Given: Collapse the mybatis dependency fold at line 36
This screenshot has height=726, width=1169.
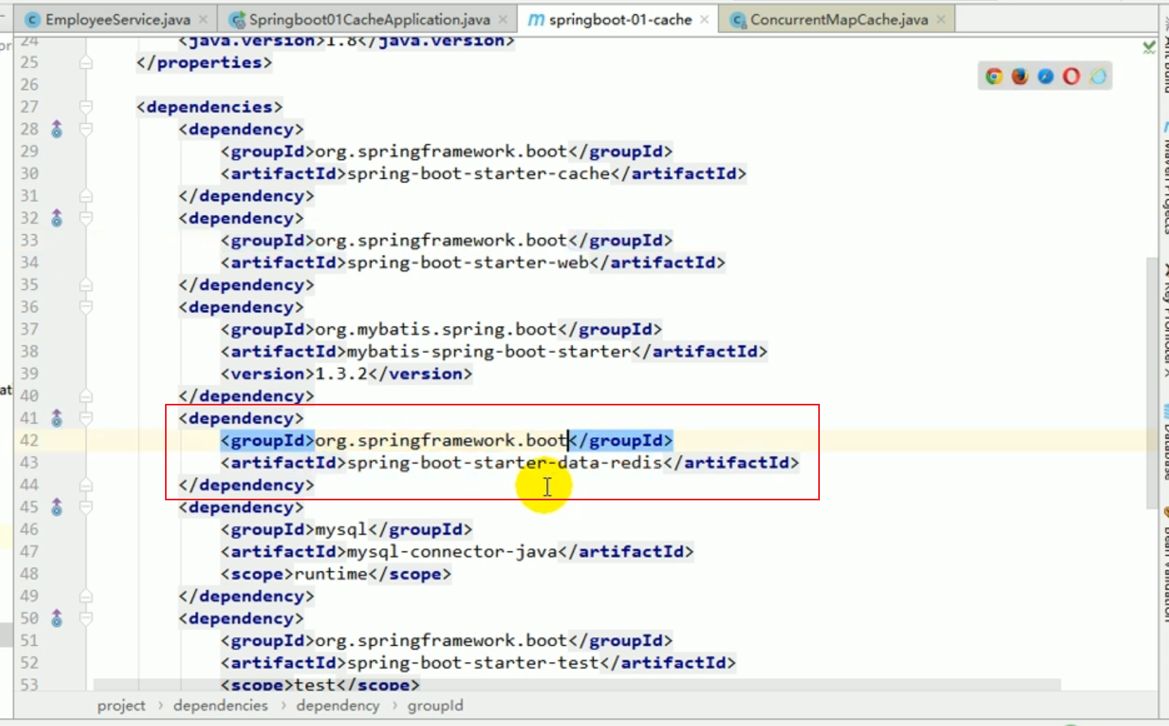Looking at the screenshot, I should pyautogui.click(x=86, y=307).
